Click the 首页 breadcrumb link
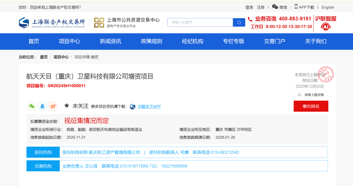Viewport: 353px width, 186px height. pyautogui.click(x=44, y=57)
